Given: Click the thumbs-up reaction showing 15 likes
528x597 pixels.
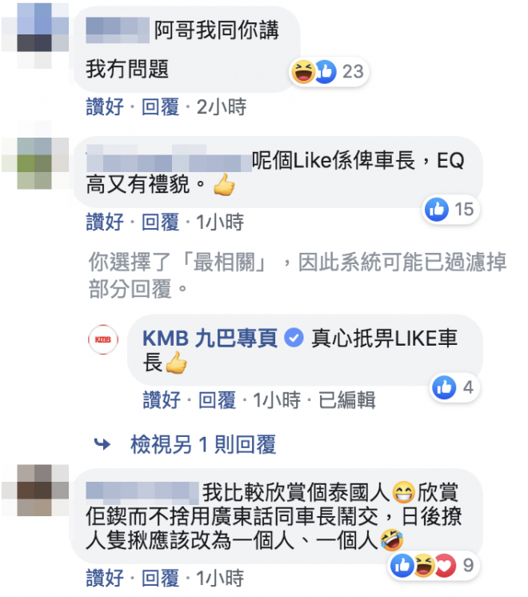Looking at the screenshot, I should (436, 209).
